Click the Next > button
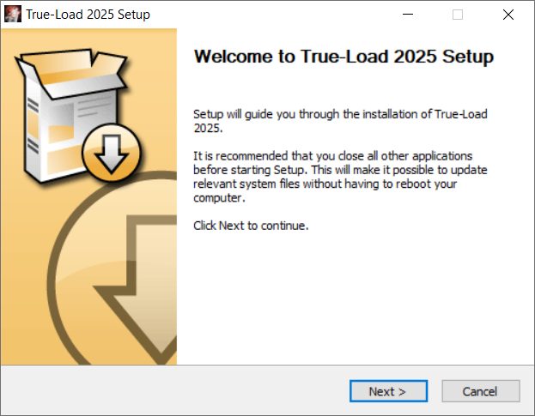 click(x=388, y=391)
